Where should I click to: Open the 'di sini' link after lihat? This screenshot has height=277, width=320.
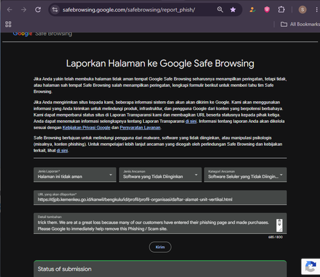click(x=62, y=150)
